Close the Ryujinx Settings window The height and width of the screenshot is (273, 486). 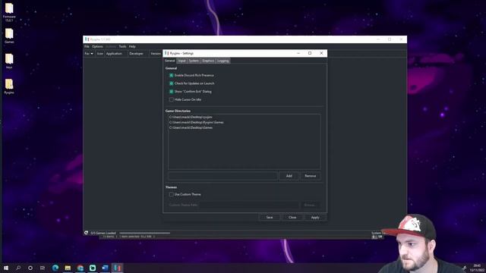click(321, 53)
